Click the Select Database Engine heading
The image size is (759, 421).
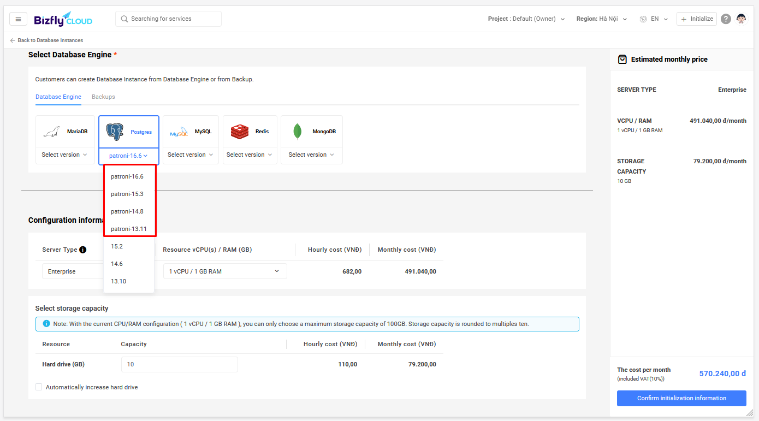[70, 55]
